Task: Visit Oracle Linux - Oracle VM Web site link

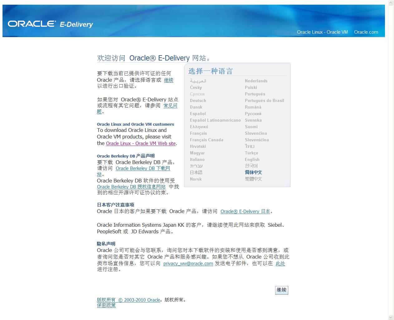Action: (x=141, y=143)
